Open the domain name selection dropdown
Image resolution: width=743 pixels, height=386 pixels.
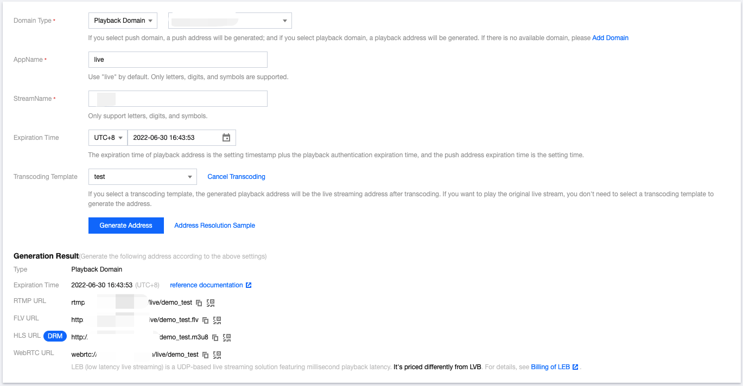230,21
